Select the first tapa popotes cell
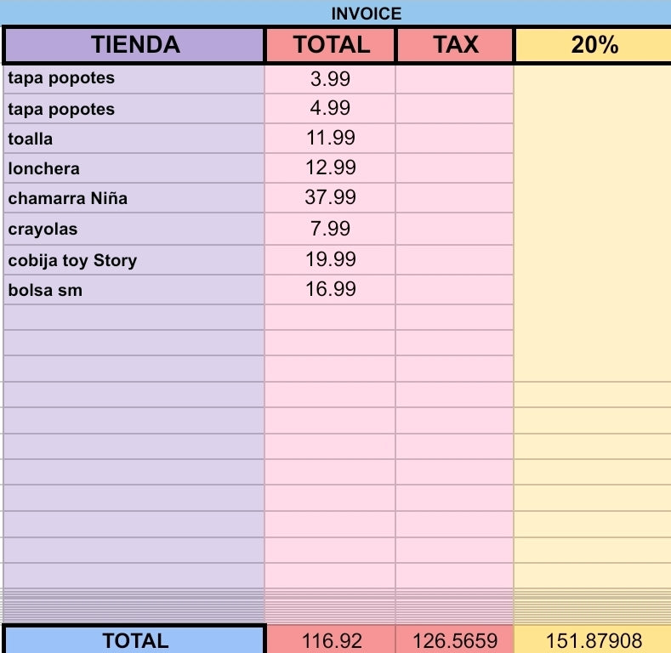The image size is (671, 653). point(134,79)
